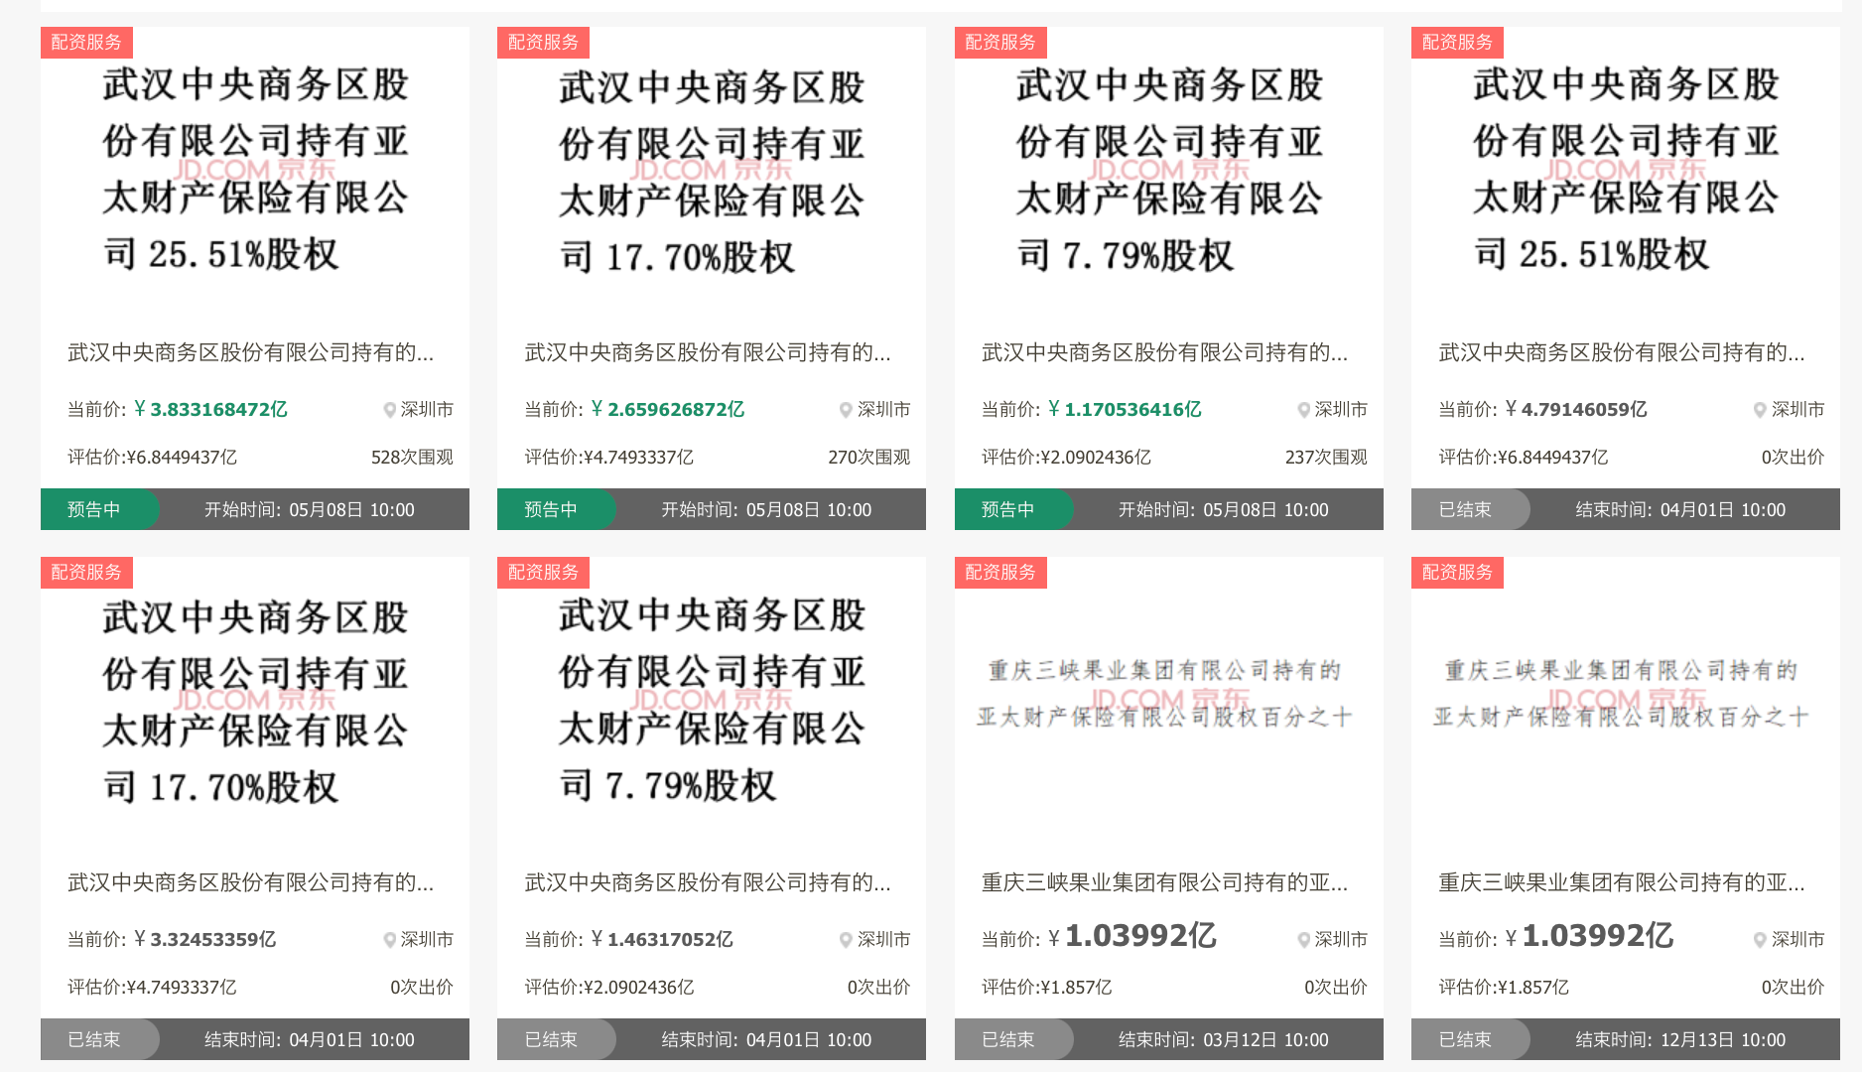The height and width of the screenshot is (1072, 1862).
Task: Click 0次出价 on the ¥4.79146059亿 card
Action: pyautogui.click(x=1793, y=458)
